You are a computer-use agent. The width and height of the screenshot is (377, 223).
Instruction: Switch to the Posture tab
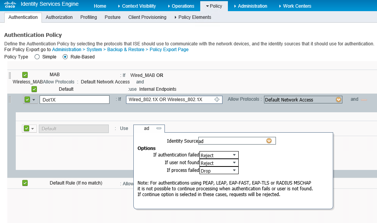113,17
